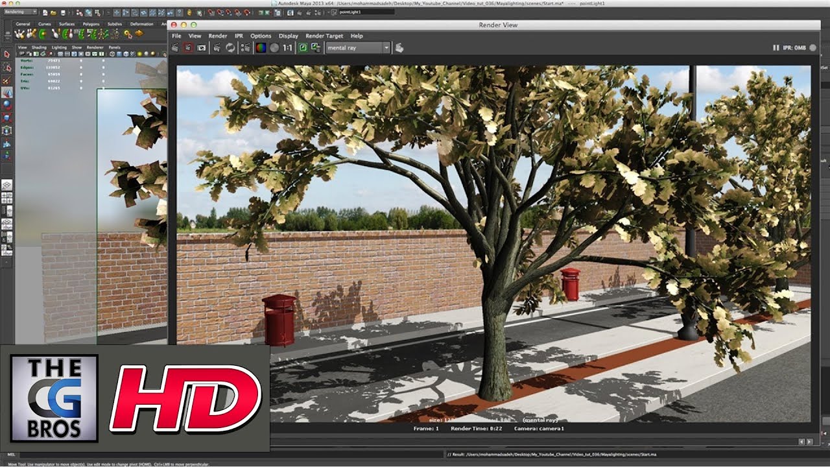Screen dimensions: 830x467
Task: Open Render View's View menu
Action: [195, 36]
